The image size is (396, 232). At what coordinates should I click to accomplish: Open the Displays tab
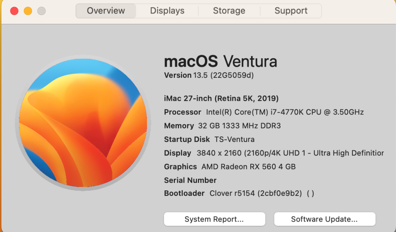(167, 11)
